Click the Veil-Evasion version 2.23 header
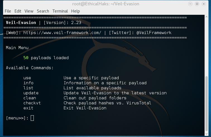The height and width of the screenshot is (137, 211). [44, 23]
